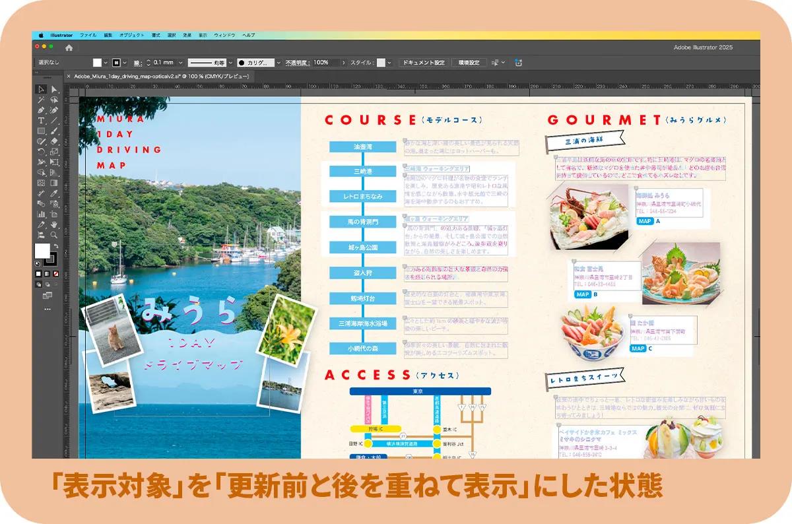The height and width of the screenshot is (524, 792).
Task: Click the fill swatch in the control bar
Action: point(97,63)
